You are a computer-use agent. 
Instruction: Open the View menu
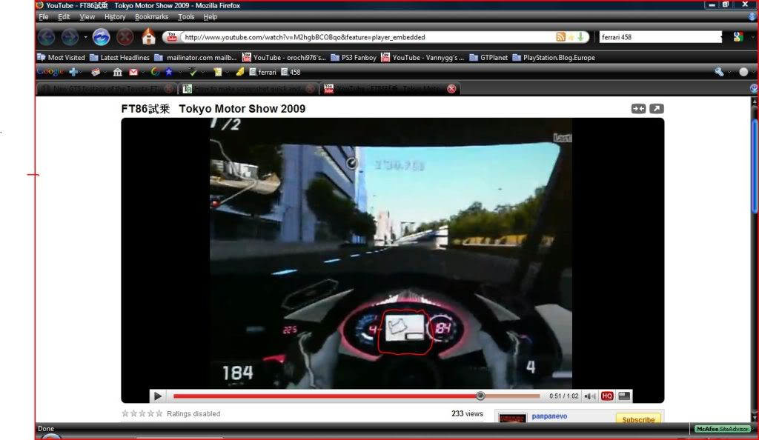[87, 17]
